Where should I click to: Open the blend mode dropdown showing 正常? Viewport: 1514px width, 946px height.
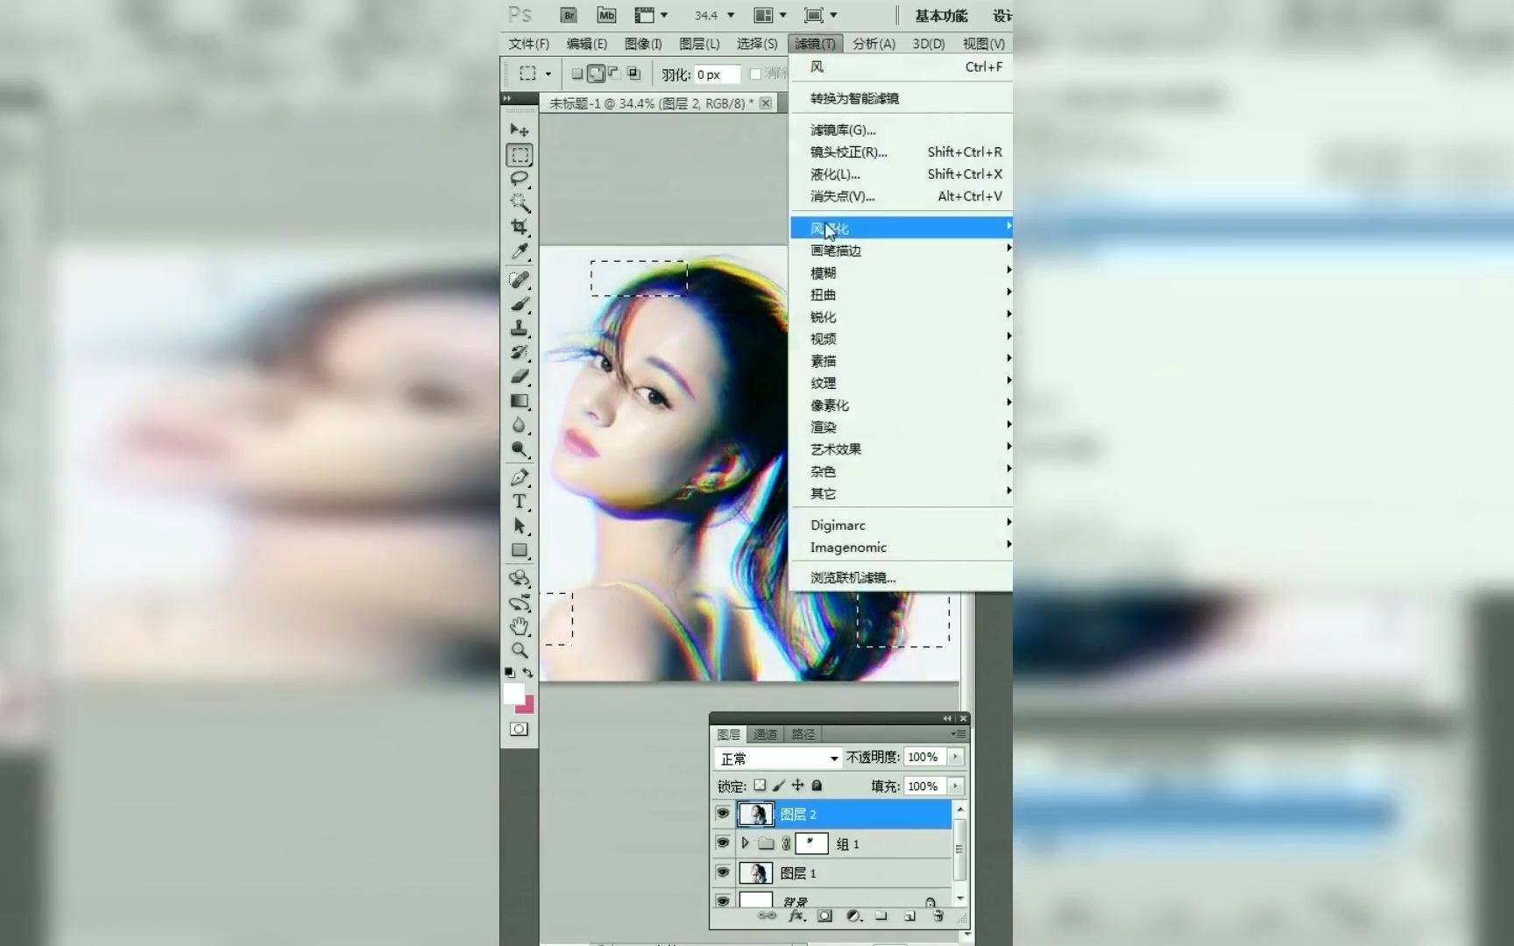(775, 758)
